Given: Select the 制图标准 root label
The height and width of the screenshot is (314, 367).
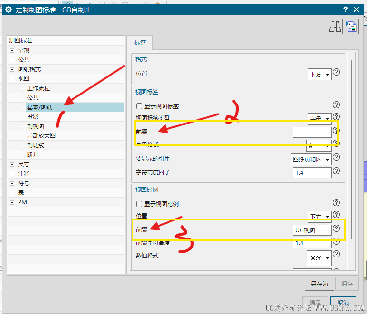Looking at the screenshot, I should pos(20,41).
